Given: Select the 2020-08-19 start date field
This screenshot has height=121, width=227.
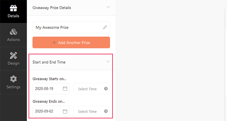Looking at the screenshot, I should [51, 89].
